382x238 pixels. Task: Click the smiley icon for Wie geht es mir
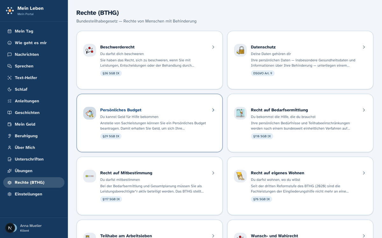click(x=10, y=43)
